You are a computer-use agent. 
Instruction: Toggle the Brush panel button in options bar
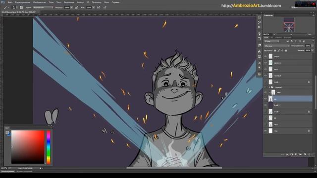point(21,7)
